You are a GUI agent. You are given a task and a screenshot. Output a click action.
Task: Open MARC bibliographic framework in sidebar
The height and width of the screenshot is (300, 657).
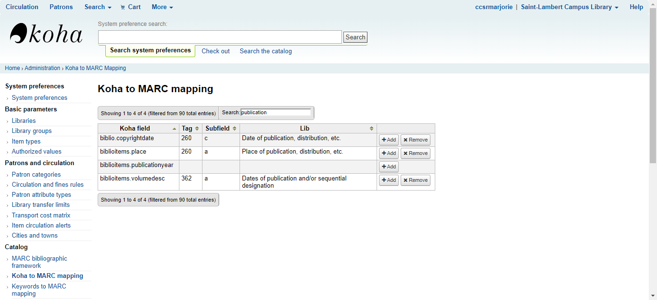pos(39,262)
